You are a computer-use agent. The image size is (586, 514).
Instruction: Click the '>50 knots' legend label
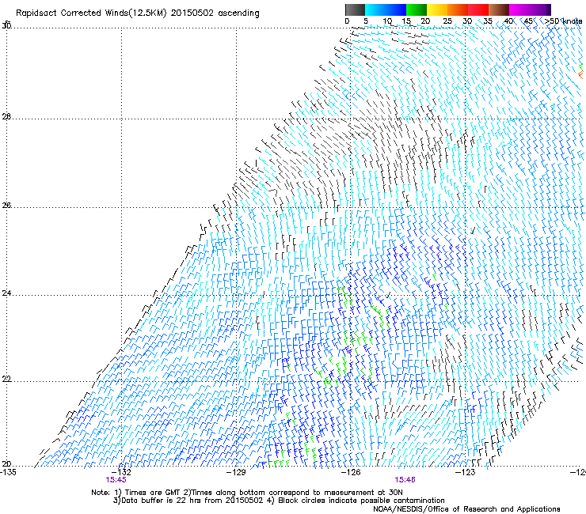pyautogui.click(x=563, y=21)
